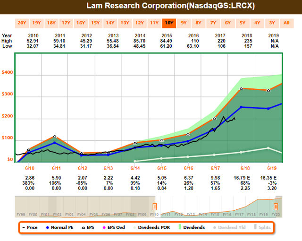Select the 20Y time range tab
The width and height of the screenshot is (302, 241).
pos(22,23)
